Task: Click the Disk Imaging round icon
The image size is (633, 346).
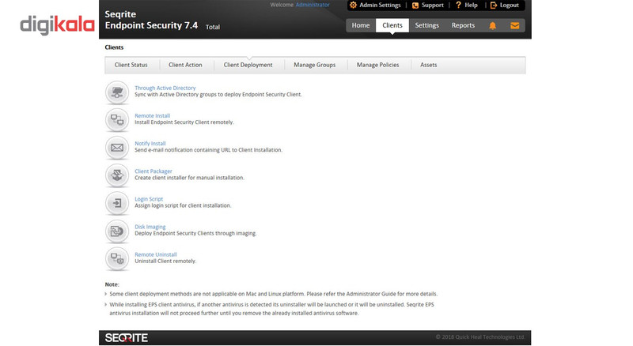Action: (117, 231)
